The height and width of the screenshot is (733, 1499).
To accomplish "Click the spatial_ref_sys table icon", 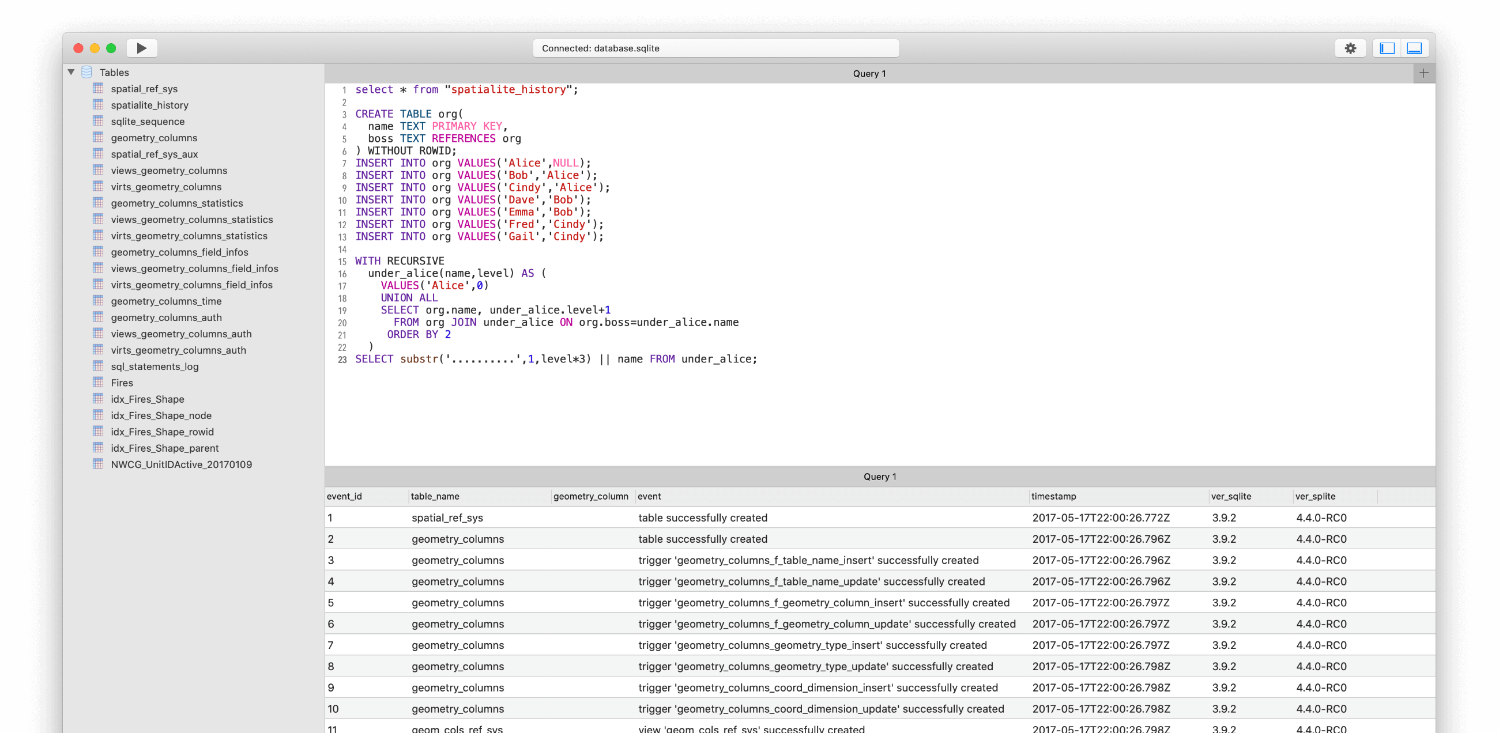I will pos(99,88).
